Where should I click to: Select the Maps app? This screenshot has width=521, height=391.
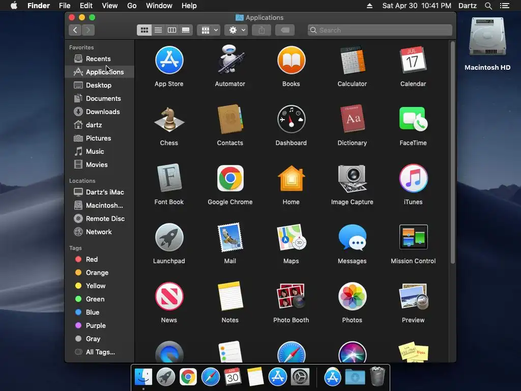tap(291, 237)
